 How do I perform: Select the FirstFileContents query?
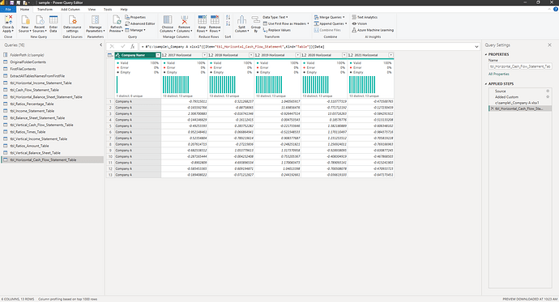[53, 69]
